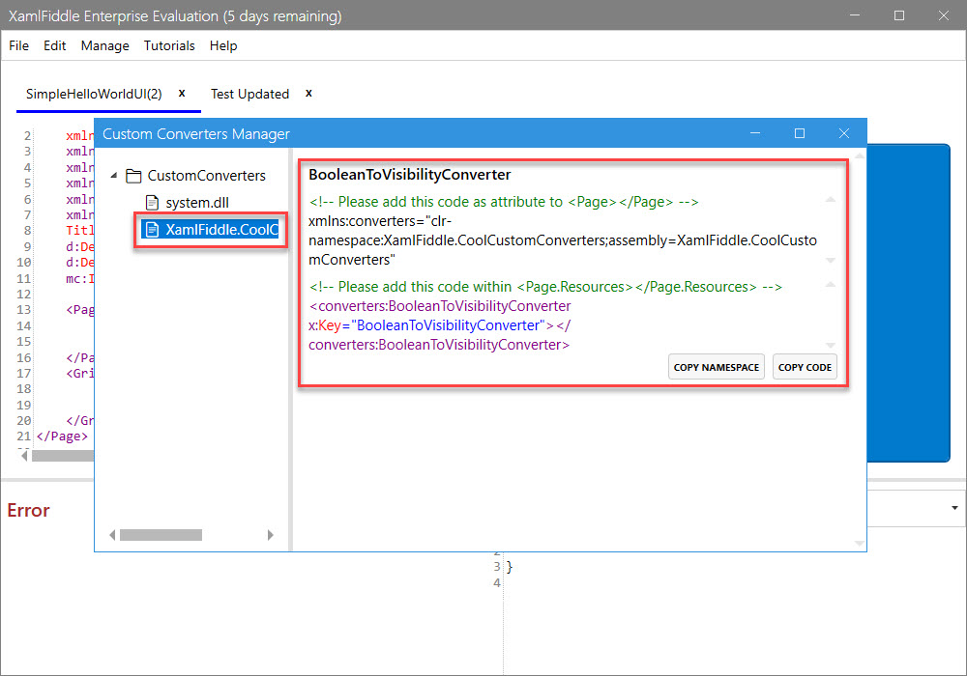This screenshot has height=676, width=967.
Task: Close the SimpleHelloWorldUI(2) tab
Action: [182, 93]
